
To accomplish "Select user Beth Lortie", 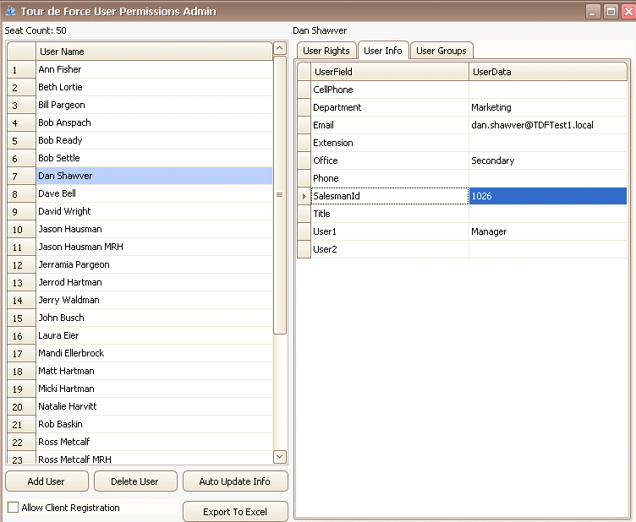I will 154,87.
